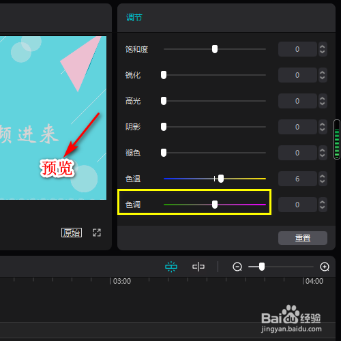Decrease 饱和度 with stepper down arrow

[323, 52]
